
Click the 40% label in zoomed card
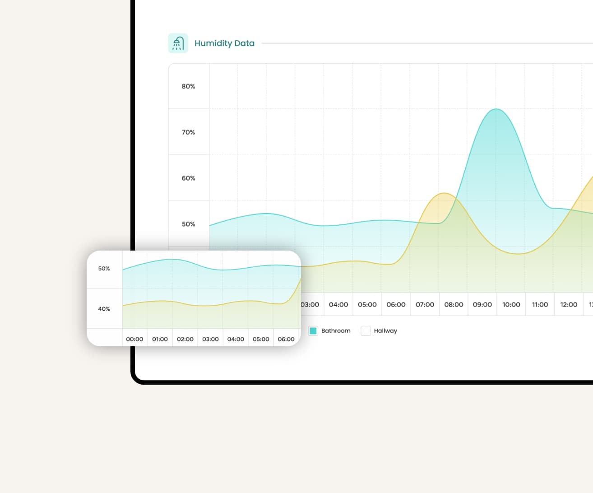(104, 309)
